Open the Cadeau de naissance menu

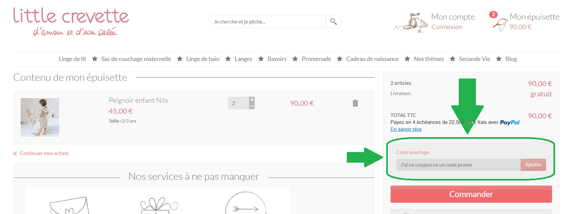[372, 59]
